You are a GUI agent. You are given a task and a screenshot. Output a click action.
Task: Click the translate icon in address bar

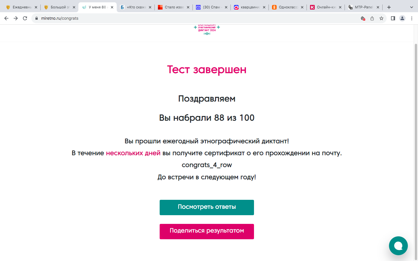point(363,18)
